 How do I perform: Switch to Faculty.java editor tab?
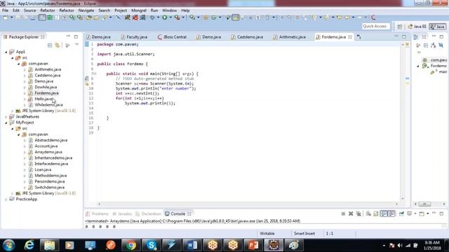coord(134,37)
